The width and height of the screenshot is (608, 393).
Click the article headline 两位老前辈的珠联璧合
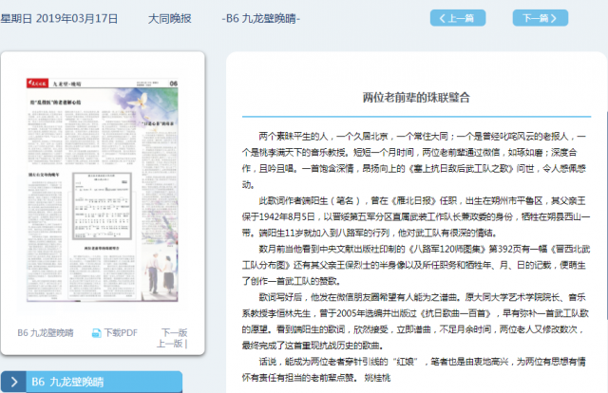click(416, 97)
